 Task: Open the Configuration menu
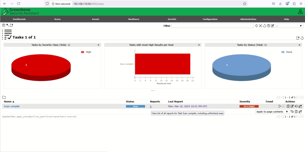(210, 19)
